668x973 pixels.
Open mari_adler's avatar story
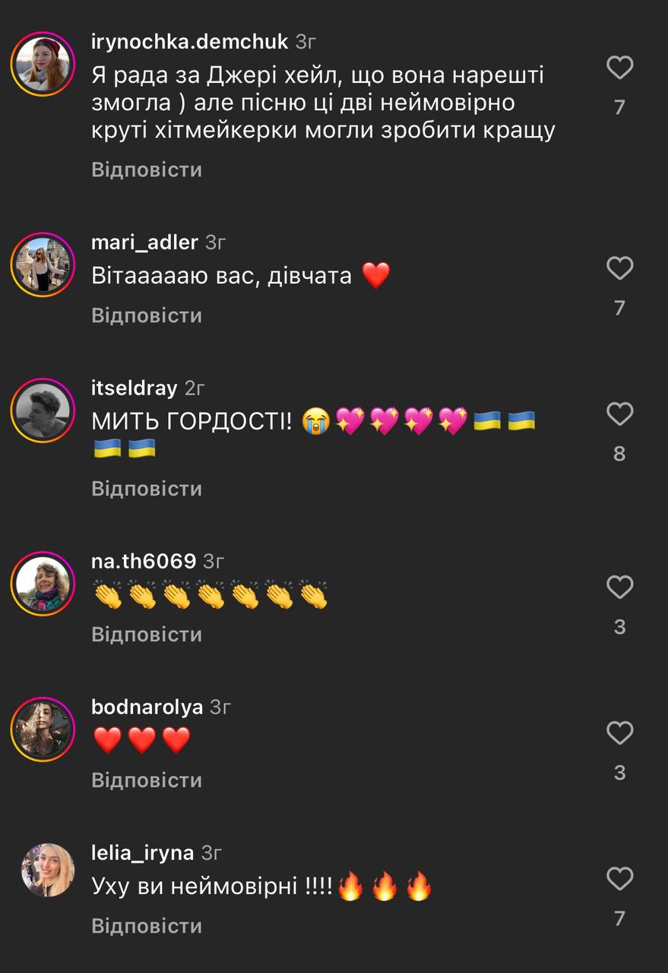(x=43, y=265)
